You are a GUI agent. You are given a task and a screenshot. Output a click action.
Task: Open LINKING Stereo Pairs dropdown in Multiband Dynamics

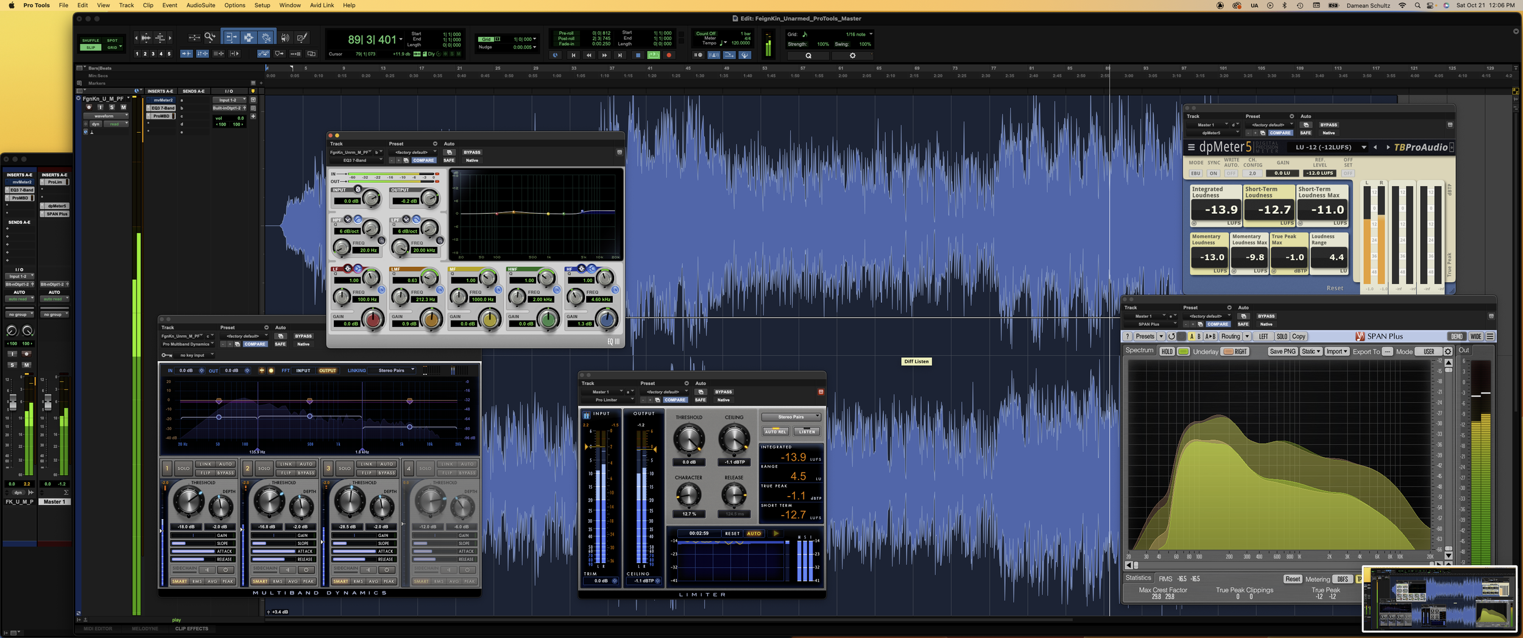click(x=395, y=370)
